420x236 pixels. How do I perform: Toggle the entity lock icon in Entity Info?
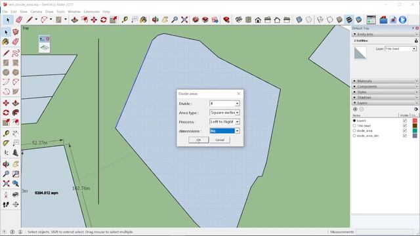(x=416, y=41)
